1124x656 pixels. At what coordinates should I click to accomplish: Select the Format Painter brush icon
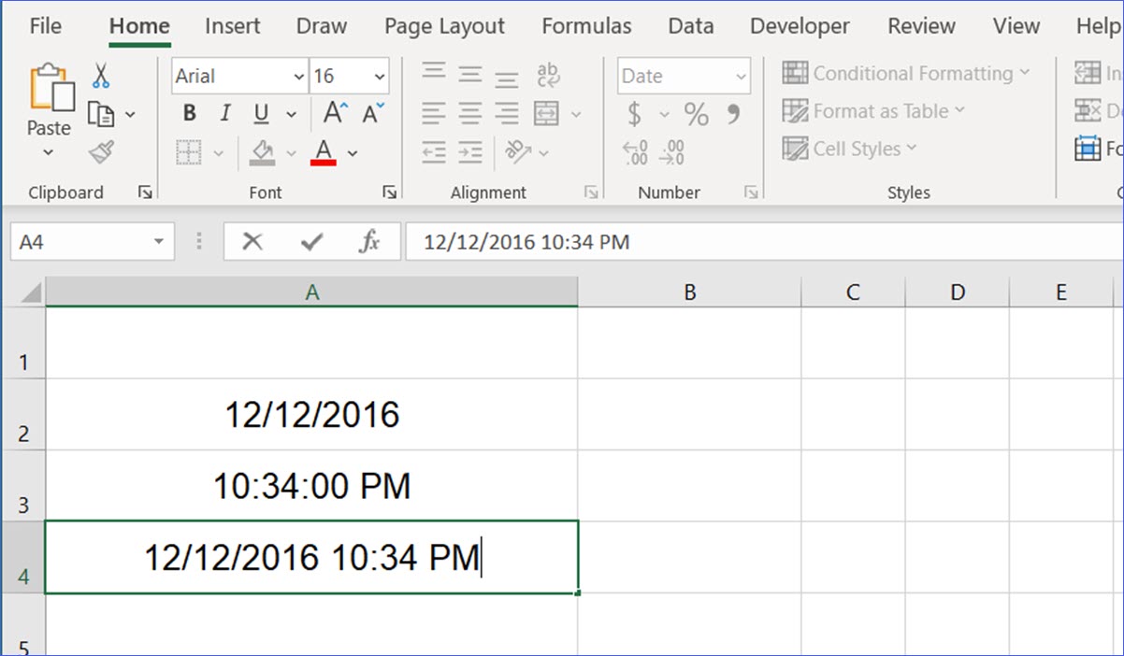pyautogui.click(x=101, y=152)
